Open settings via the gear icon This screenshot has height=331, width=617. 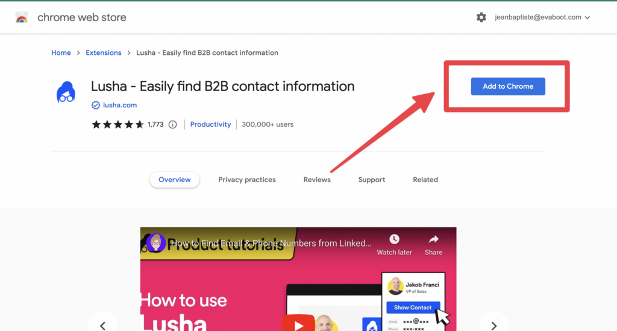481,17
